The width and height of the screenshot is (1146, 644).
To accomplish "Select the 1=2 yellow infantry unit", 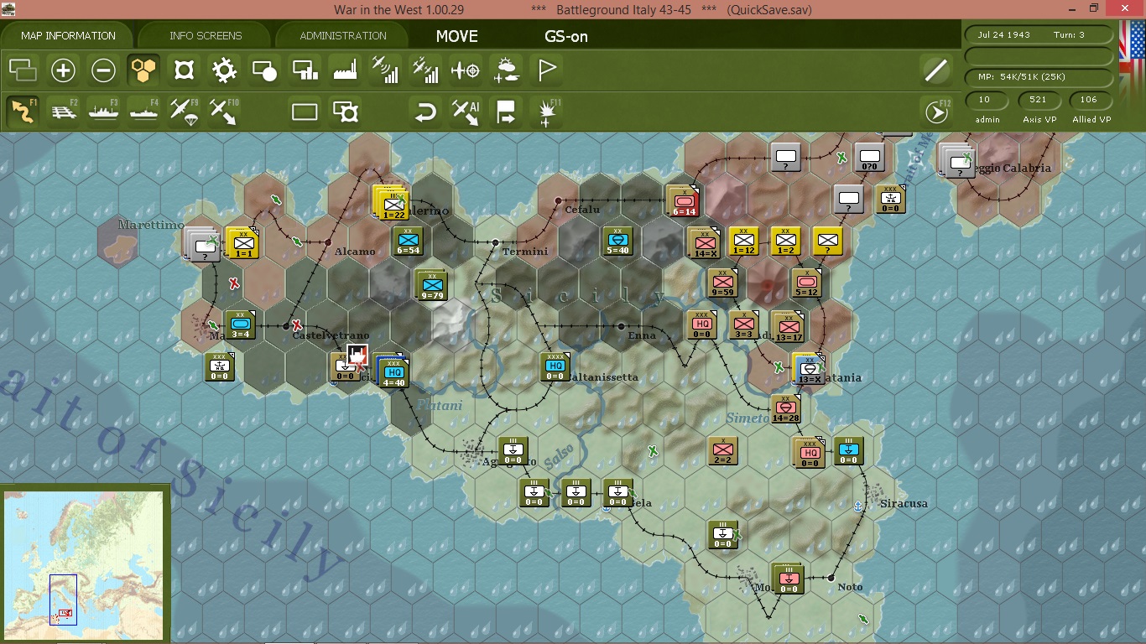I will pos(786,241).
